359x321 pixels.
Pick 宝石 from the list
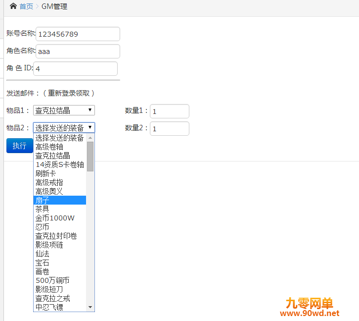click(60, 263)
